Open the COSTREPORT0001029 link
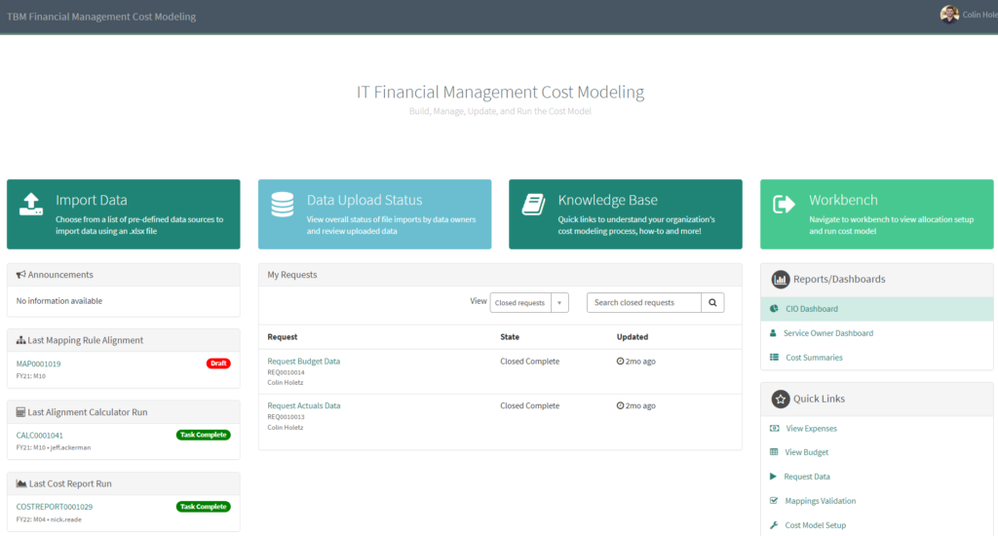This screenshot has width=998, height=536. tap(55, 507)
